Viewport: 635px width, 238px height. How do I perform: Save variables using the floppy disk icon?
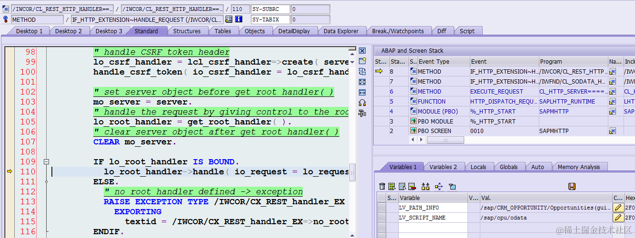pyautogui.click(x=572, y=186)
